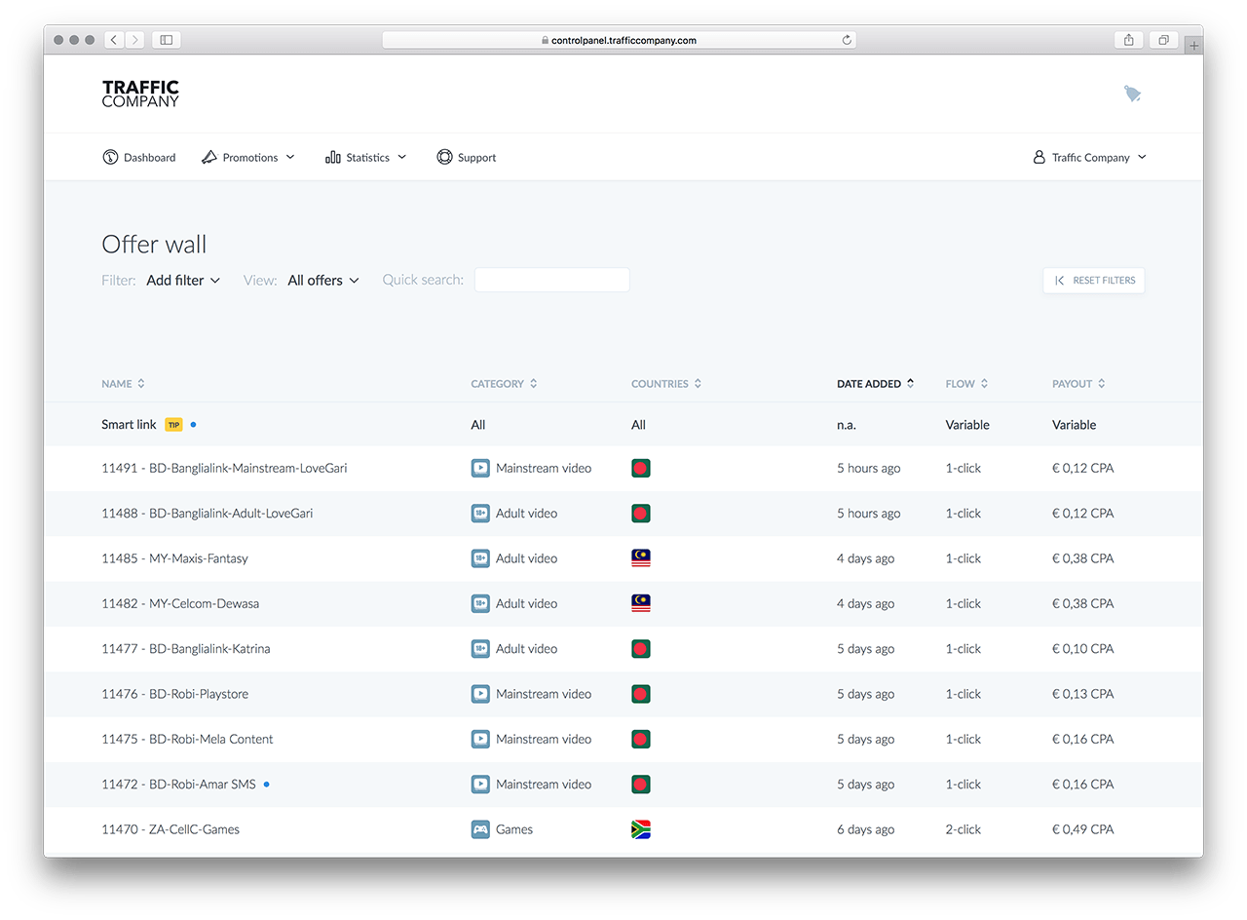Sort table by Flow column
The width and height of the screenshot is (1247, 920).
(x=966, y=384)
